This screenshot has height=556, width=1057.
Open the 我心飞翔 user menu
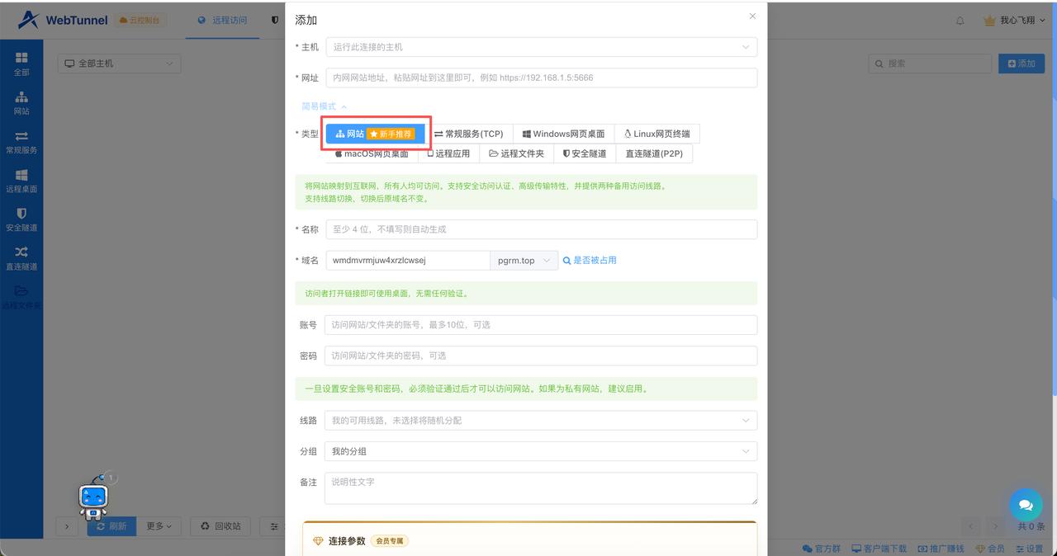pyautogui.click(x=1015, y=21)
